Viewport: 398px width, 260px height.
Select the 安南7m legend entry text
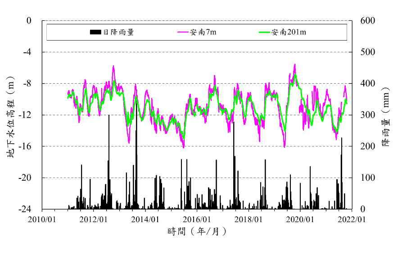[x=203, y=32]
